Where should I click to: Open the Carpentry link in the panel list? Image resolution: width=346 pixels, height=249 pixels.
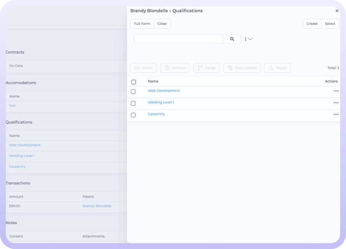pyautogui.click(x=156, y=114)
